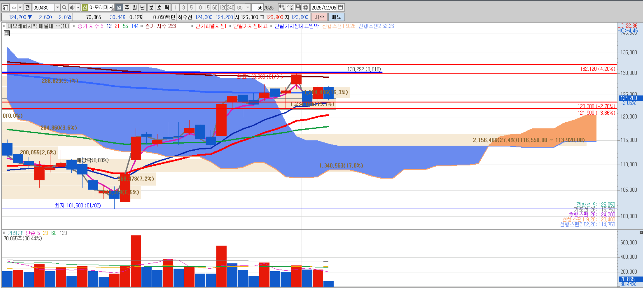Viewport: 643px width, 288px height.
Task: Toggle the 거래량 volume indicator marker
Action: click(x=4, y=233)
